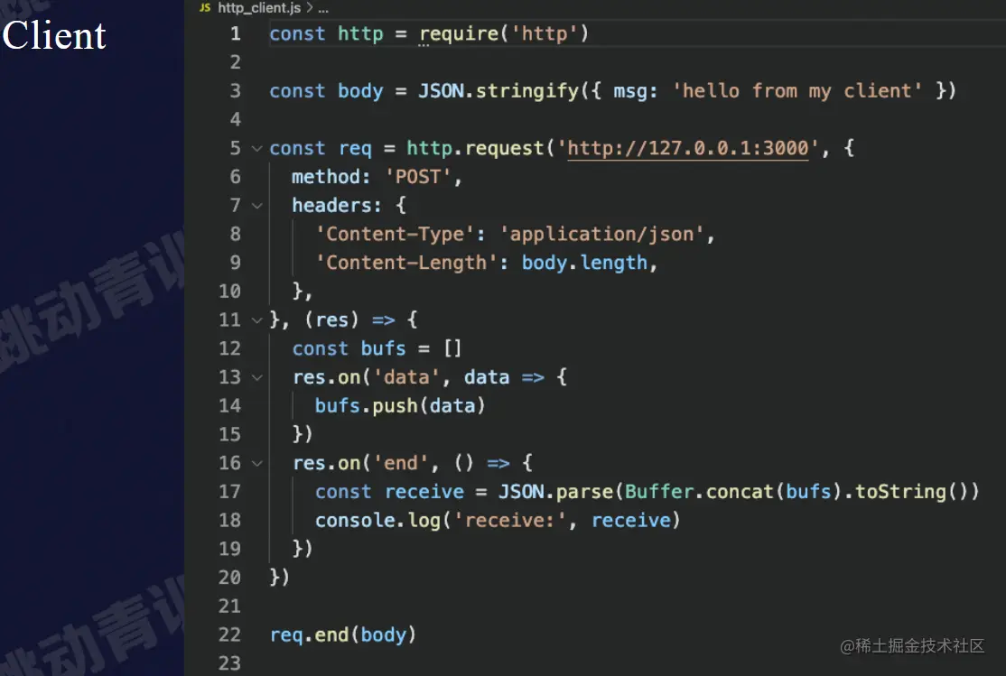Image resolution: width=1006 pixels, height=676 pixels.
Task: Click the breadcrumb ellipsis after http_client.js
Action: click(x=323, y=9)
